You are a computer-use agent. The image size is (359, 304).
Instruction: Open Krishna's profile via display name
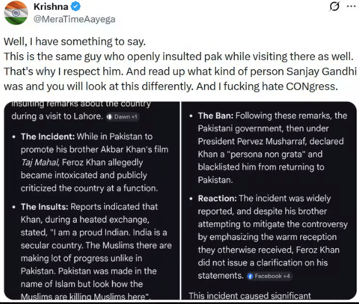[x=52, y=7]
